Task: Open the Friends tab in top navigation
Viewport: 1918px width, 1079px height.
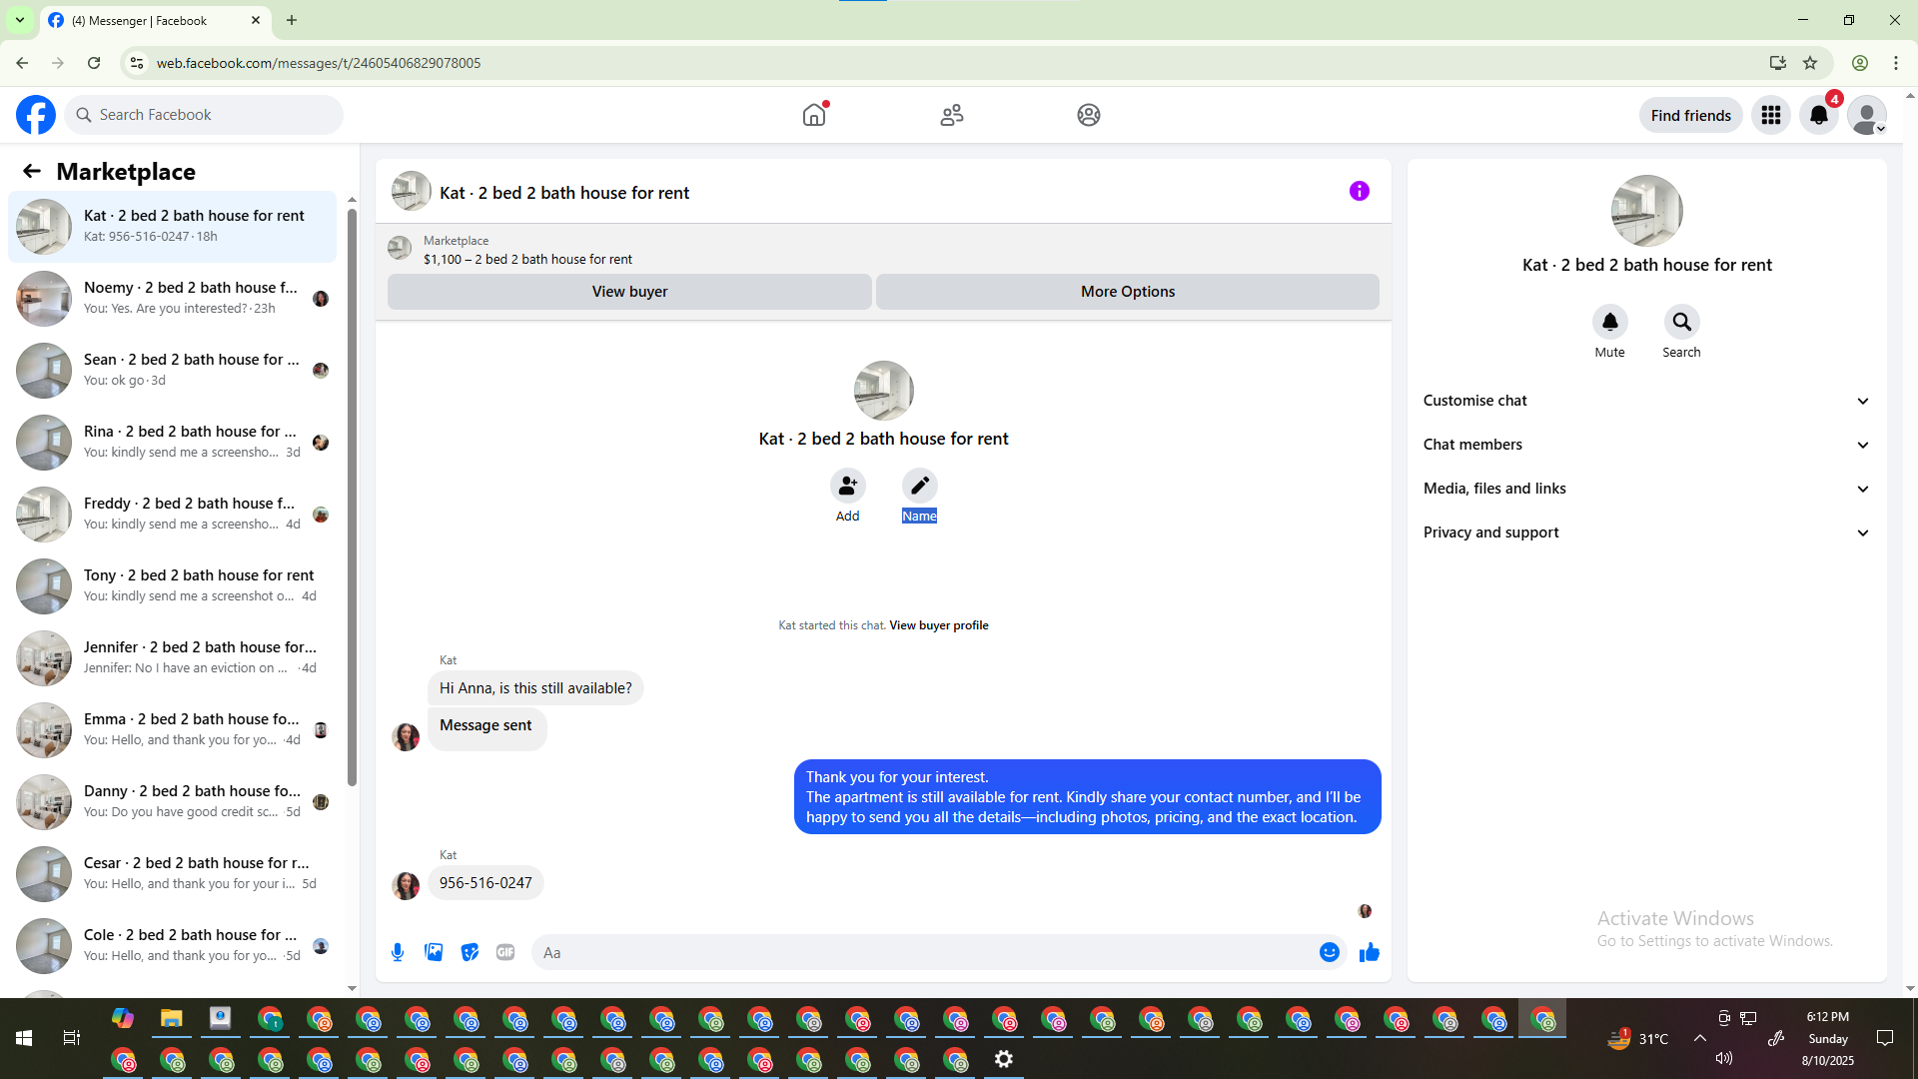Action: [951, 115]
